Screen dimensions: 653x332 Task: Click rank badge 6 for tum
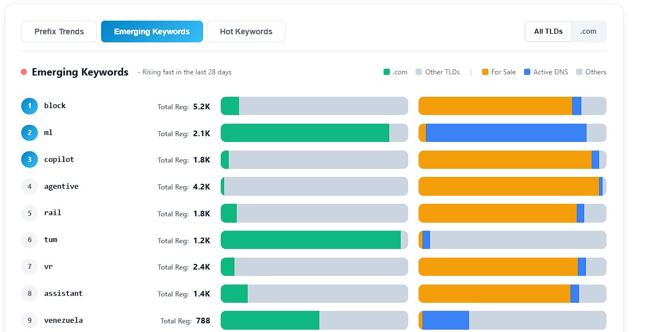tap(30, 240)
